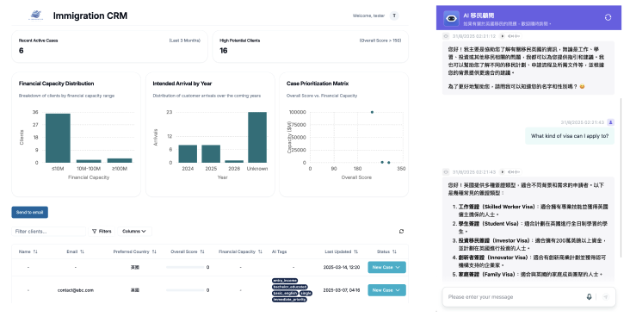Click the Investor Visa list item

[x=533, y=244]
